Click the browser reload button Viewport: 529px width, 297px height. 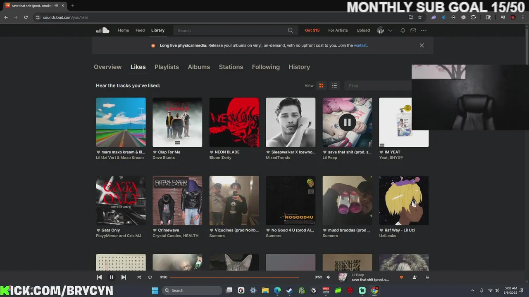(26, 17)
